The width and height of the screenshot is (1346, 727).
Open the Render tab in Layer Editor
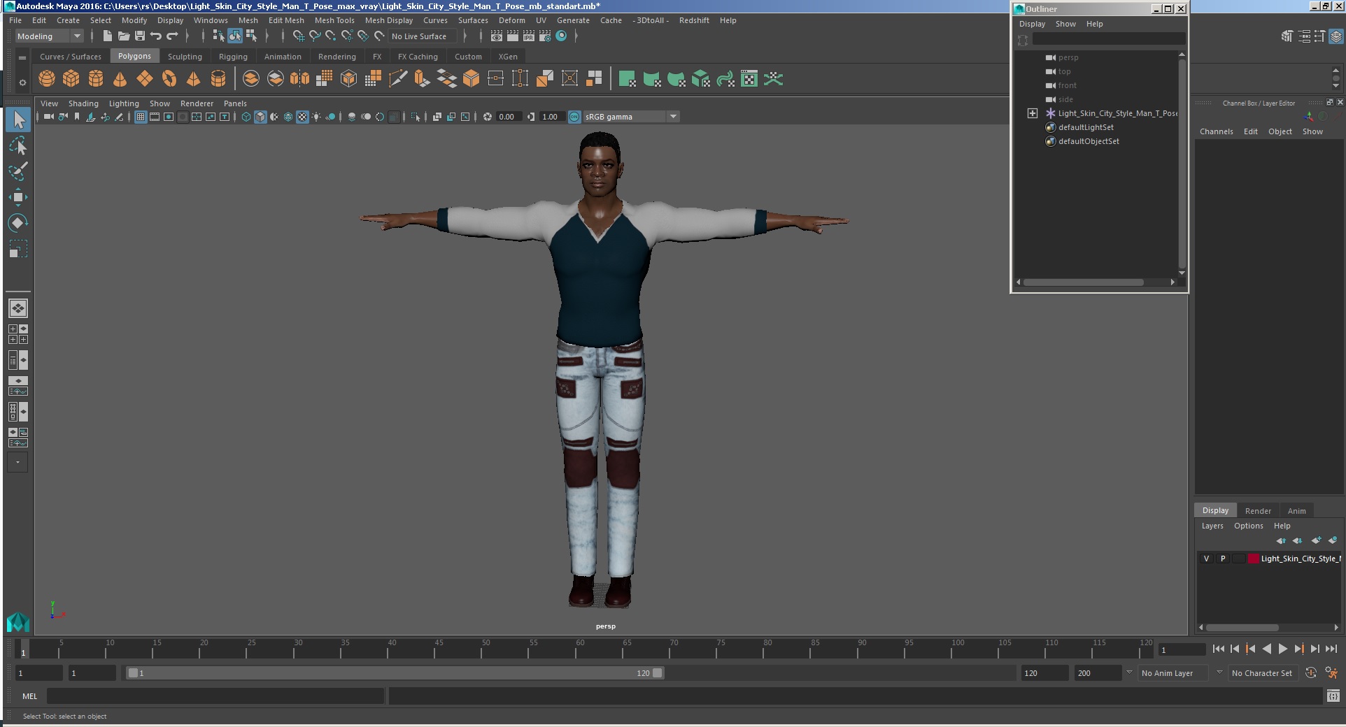click(x=1258, y=511)
